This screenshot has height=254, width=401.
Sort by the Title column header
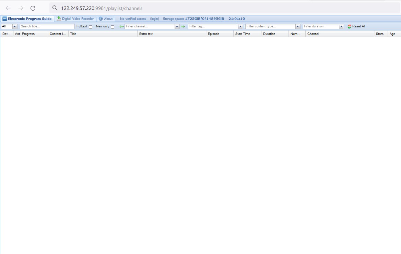point(103,34)
